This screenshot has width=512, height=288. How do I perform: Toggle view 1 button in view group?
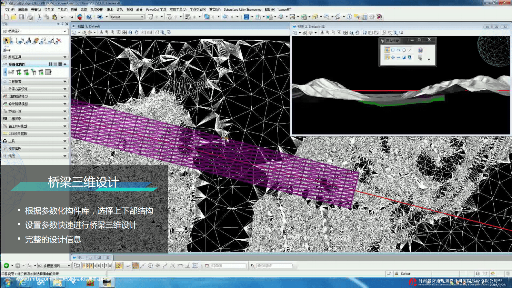tap(84, 266)
